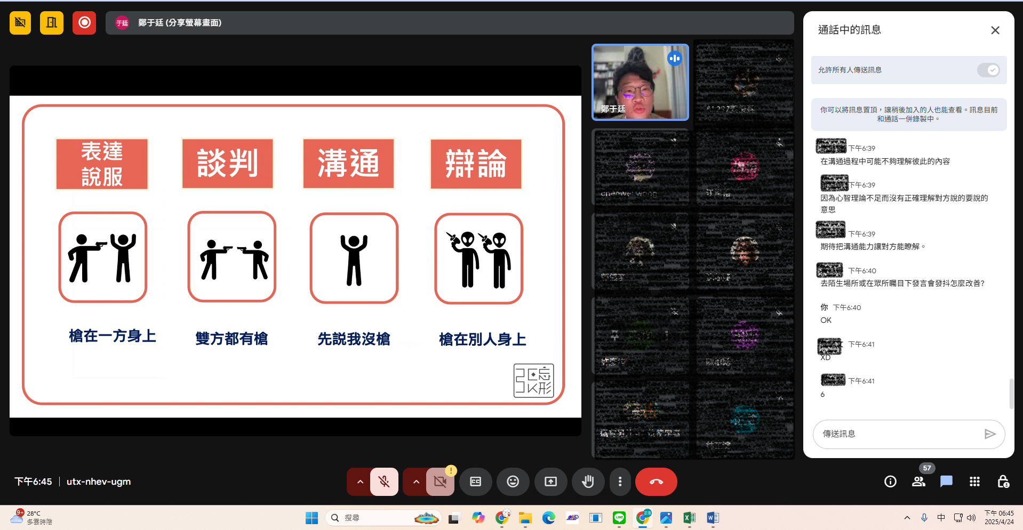Open the in-call chat panel
This screenshot has width=1023, height=530.
(x=946, y=482)
